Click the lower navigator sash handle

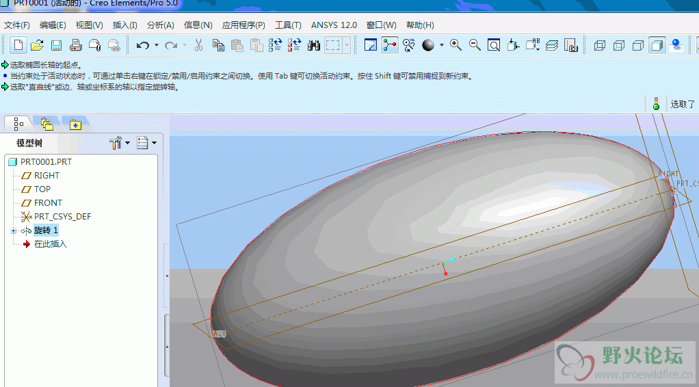coord(167,347)
